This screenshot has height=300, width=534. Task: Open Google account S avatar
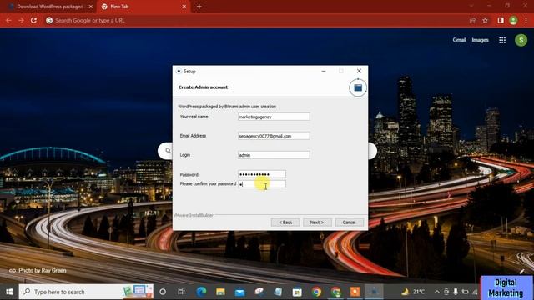521,40
